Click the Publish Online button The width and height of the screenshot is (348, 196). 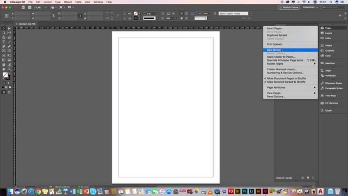(x=289, y=7)
